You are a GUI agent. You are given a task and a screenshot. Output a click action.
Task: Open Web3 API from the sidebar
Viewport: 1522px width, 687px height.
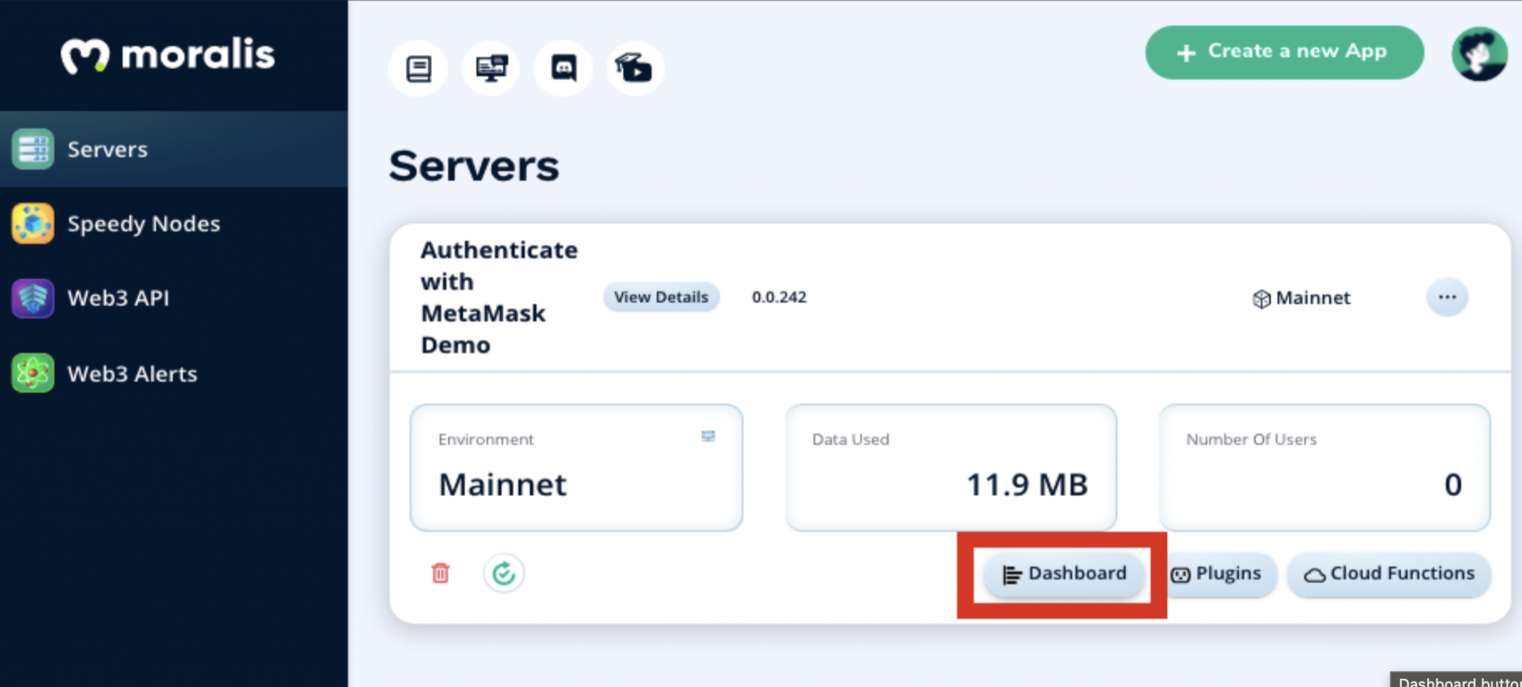pos(119,299)
